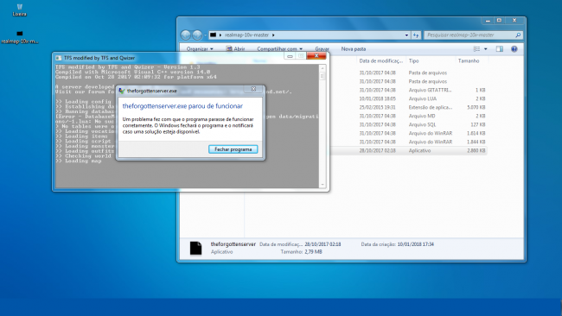
Task: Click the modification date value in the details pane
Action: click(x=323, y=244)
